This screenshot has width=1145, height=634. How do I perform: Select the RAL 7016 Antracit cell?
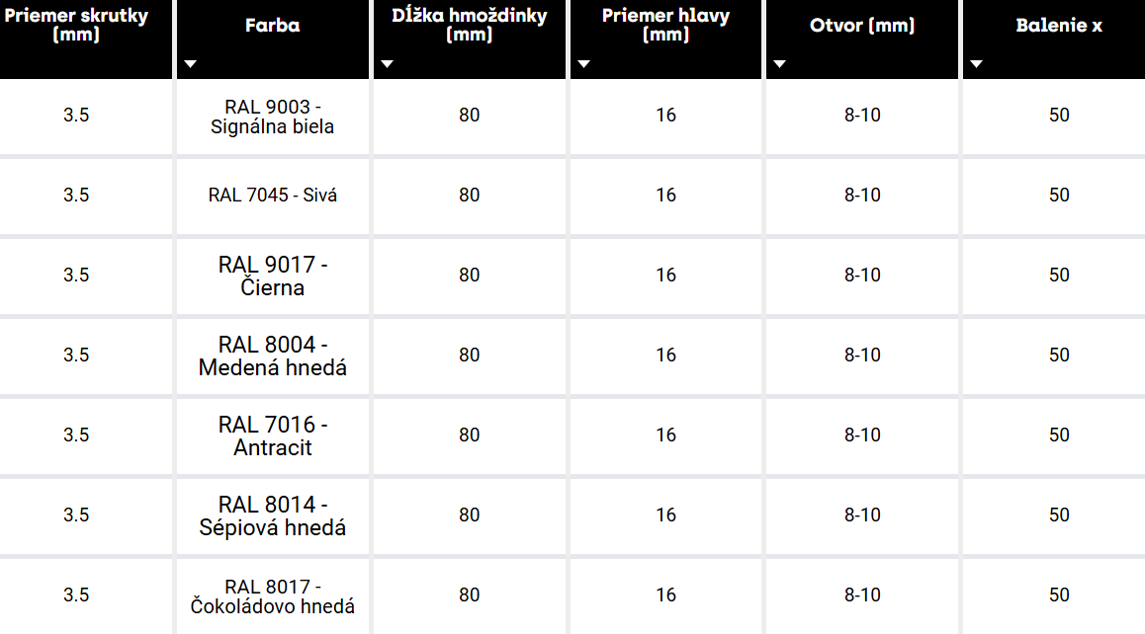(273, 436)
